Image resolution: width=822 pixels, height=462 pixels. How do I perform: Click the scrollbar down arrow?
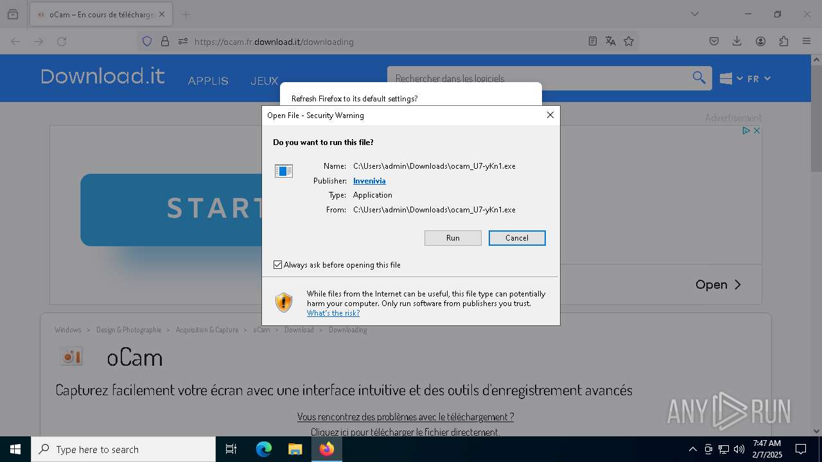tap(816, 431)
